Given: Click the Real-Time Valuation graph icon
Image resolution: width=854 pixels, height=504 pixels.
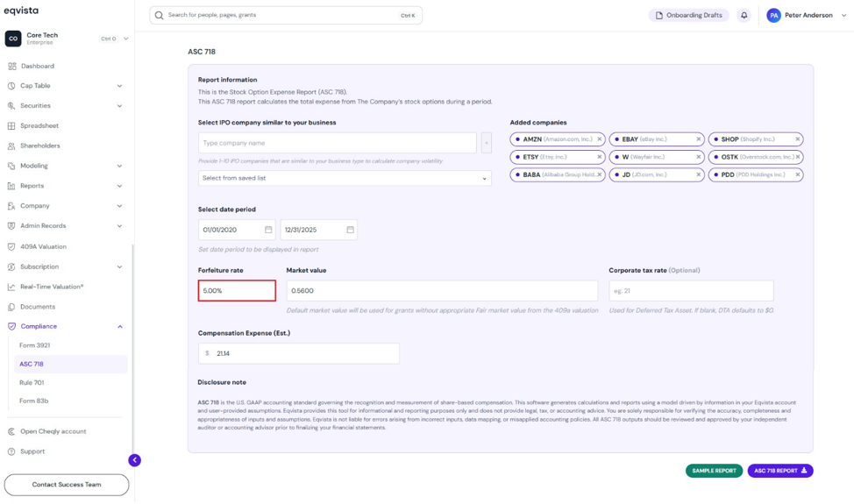Looking at the screenshot, I should coord(11,287).
